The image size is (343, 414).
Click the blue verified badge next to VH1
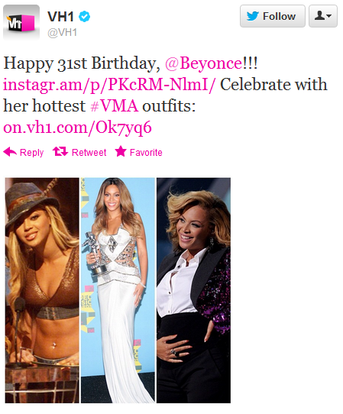click(85, 17)
